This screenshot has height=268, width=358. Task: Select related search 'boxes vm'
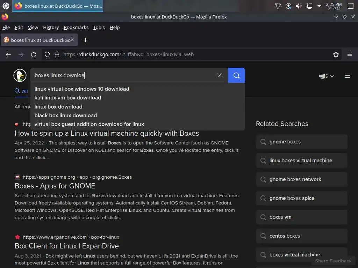(302, 217)
